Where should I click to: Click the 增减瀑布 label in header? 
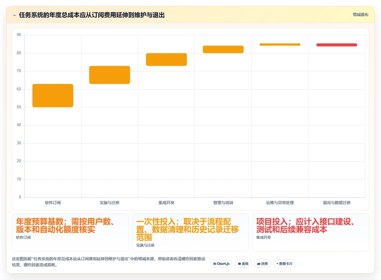point(360,15)
